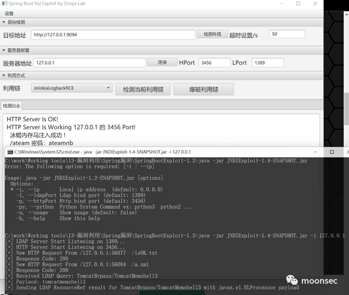349x295 pixels.
Task: Click cmd usage option '--help' line
Action: tap(58, 218)
